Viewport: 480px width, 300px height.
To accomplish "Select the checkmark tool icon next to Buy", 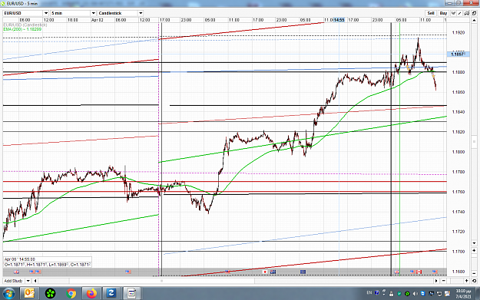I will [x=453, y=13].
